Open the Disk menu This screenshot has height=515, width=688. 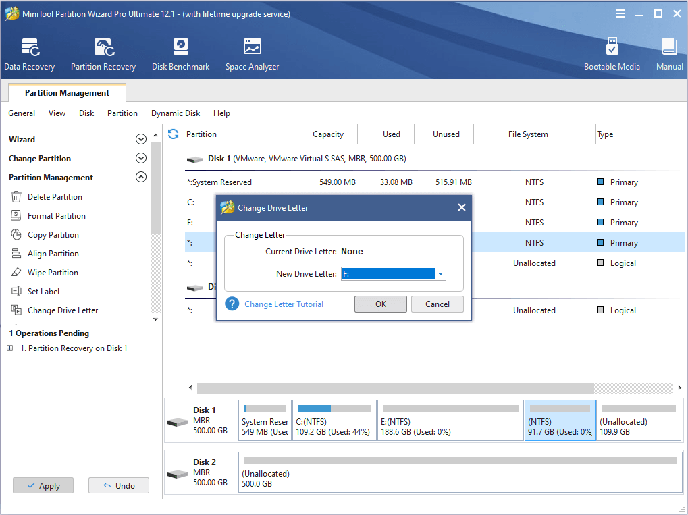point(86,113)
